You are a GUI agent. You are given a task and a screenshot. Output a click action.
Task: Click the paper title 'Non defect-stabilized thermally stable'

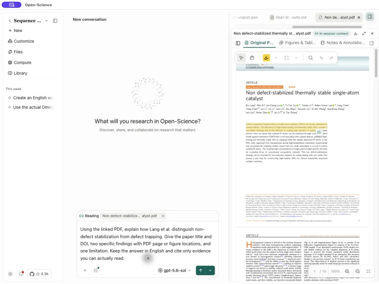302,96
